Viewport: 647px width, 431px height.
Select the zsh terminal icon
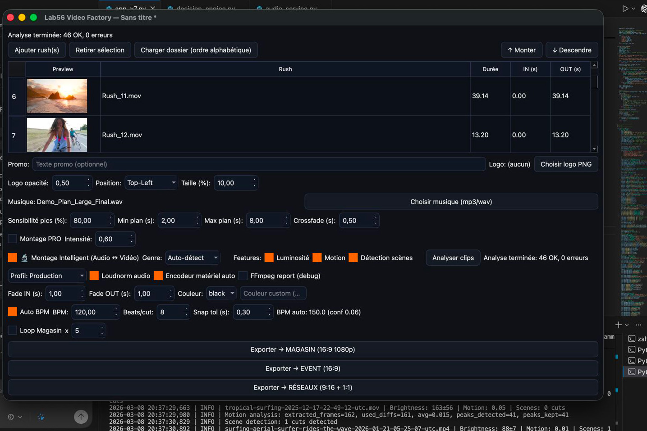(x=632, y=339)
